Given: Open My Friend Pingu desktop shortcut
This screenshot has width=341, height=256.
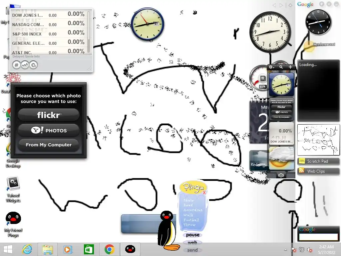Looking at the screenshot, I should 13,224.
